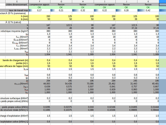Click the 0,0285 poids propre solive cell

[46, 107]
